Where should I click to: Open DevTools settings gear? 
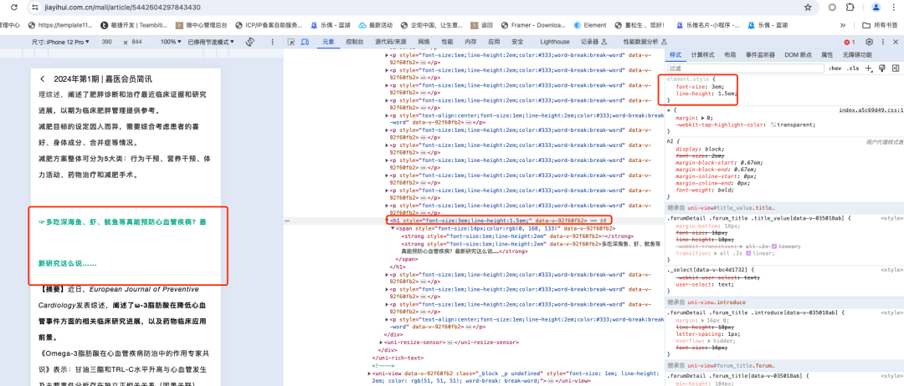tap(870, 42)
